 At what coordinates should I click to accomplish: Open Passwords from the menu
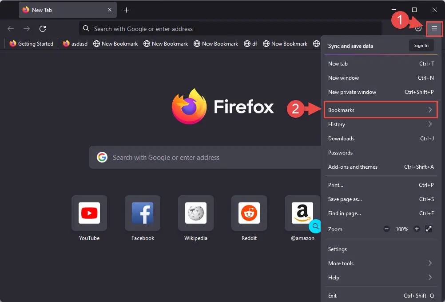pyautogui.click(x=381, y=153)
